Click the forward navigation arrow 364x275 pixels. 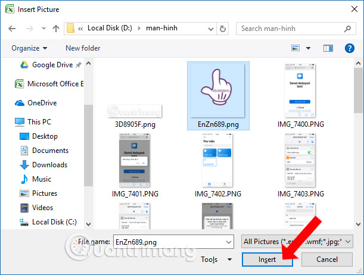29,29
